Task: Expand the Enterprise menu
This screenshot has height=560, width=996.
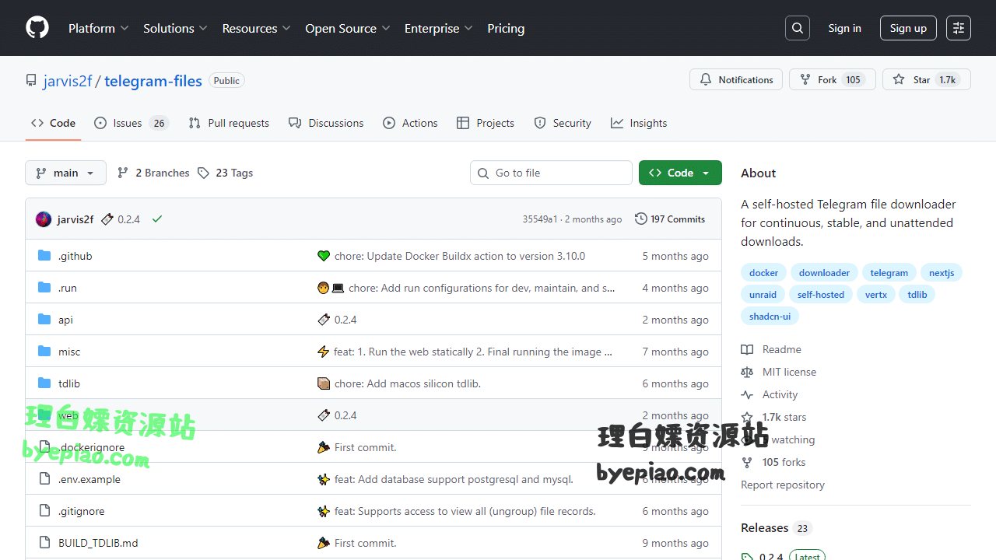Action: [439, 28]
